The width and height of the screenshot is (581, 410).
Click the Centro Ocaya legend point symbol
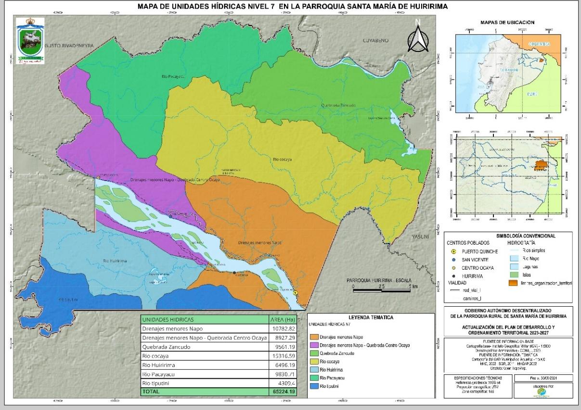[x=451, y=268]
